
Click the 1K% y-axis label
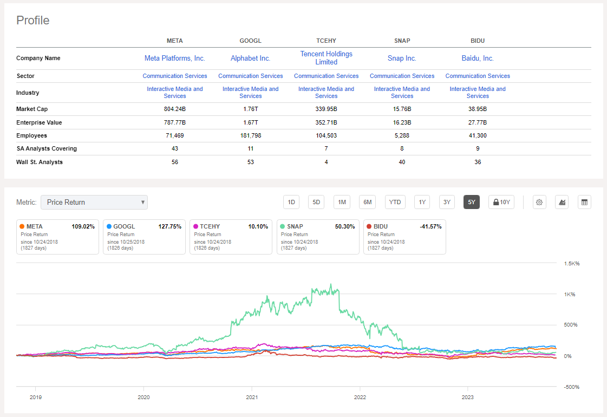(570, 294)
